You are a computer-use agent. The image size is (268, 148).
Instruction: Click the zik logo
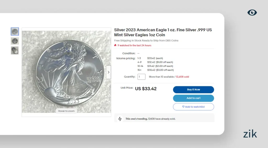[x=250, y=134]
